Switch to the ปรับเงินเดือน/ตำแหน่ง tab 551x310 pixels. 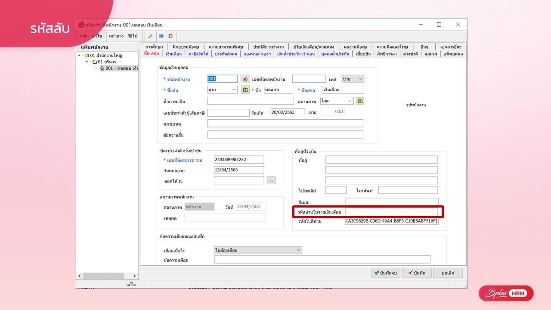pyautogui.click(x=314, y=46)
